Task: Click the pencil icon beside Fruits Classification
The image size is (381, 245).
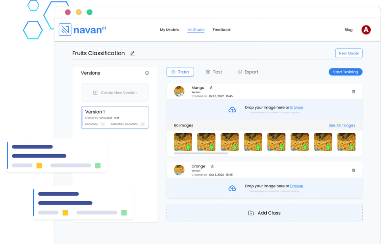Action: [133, 53]
